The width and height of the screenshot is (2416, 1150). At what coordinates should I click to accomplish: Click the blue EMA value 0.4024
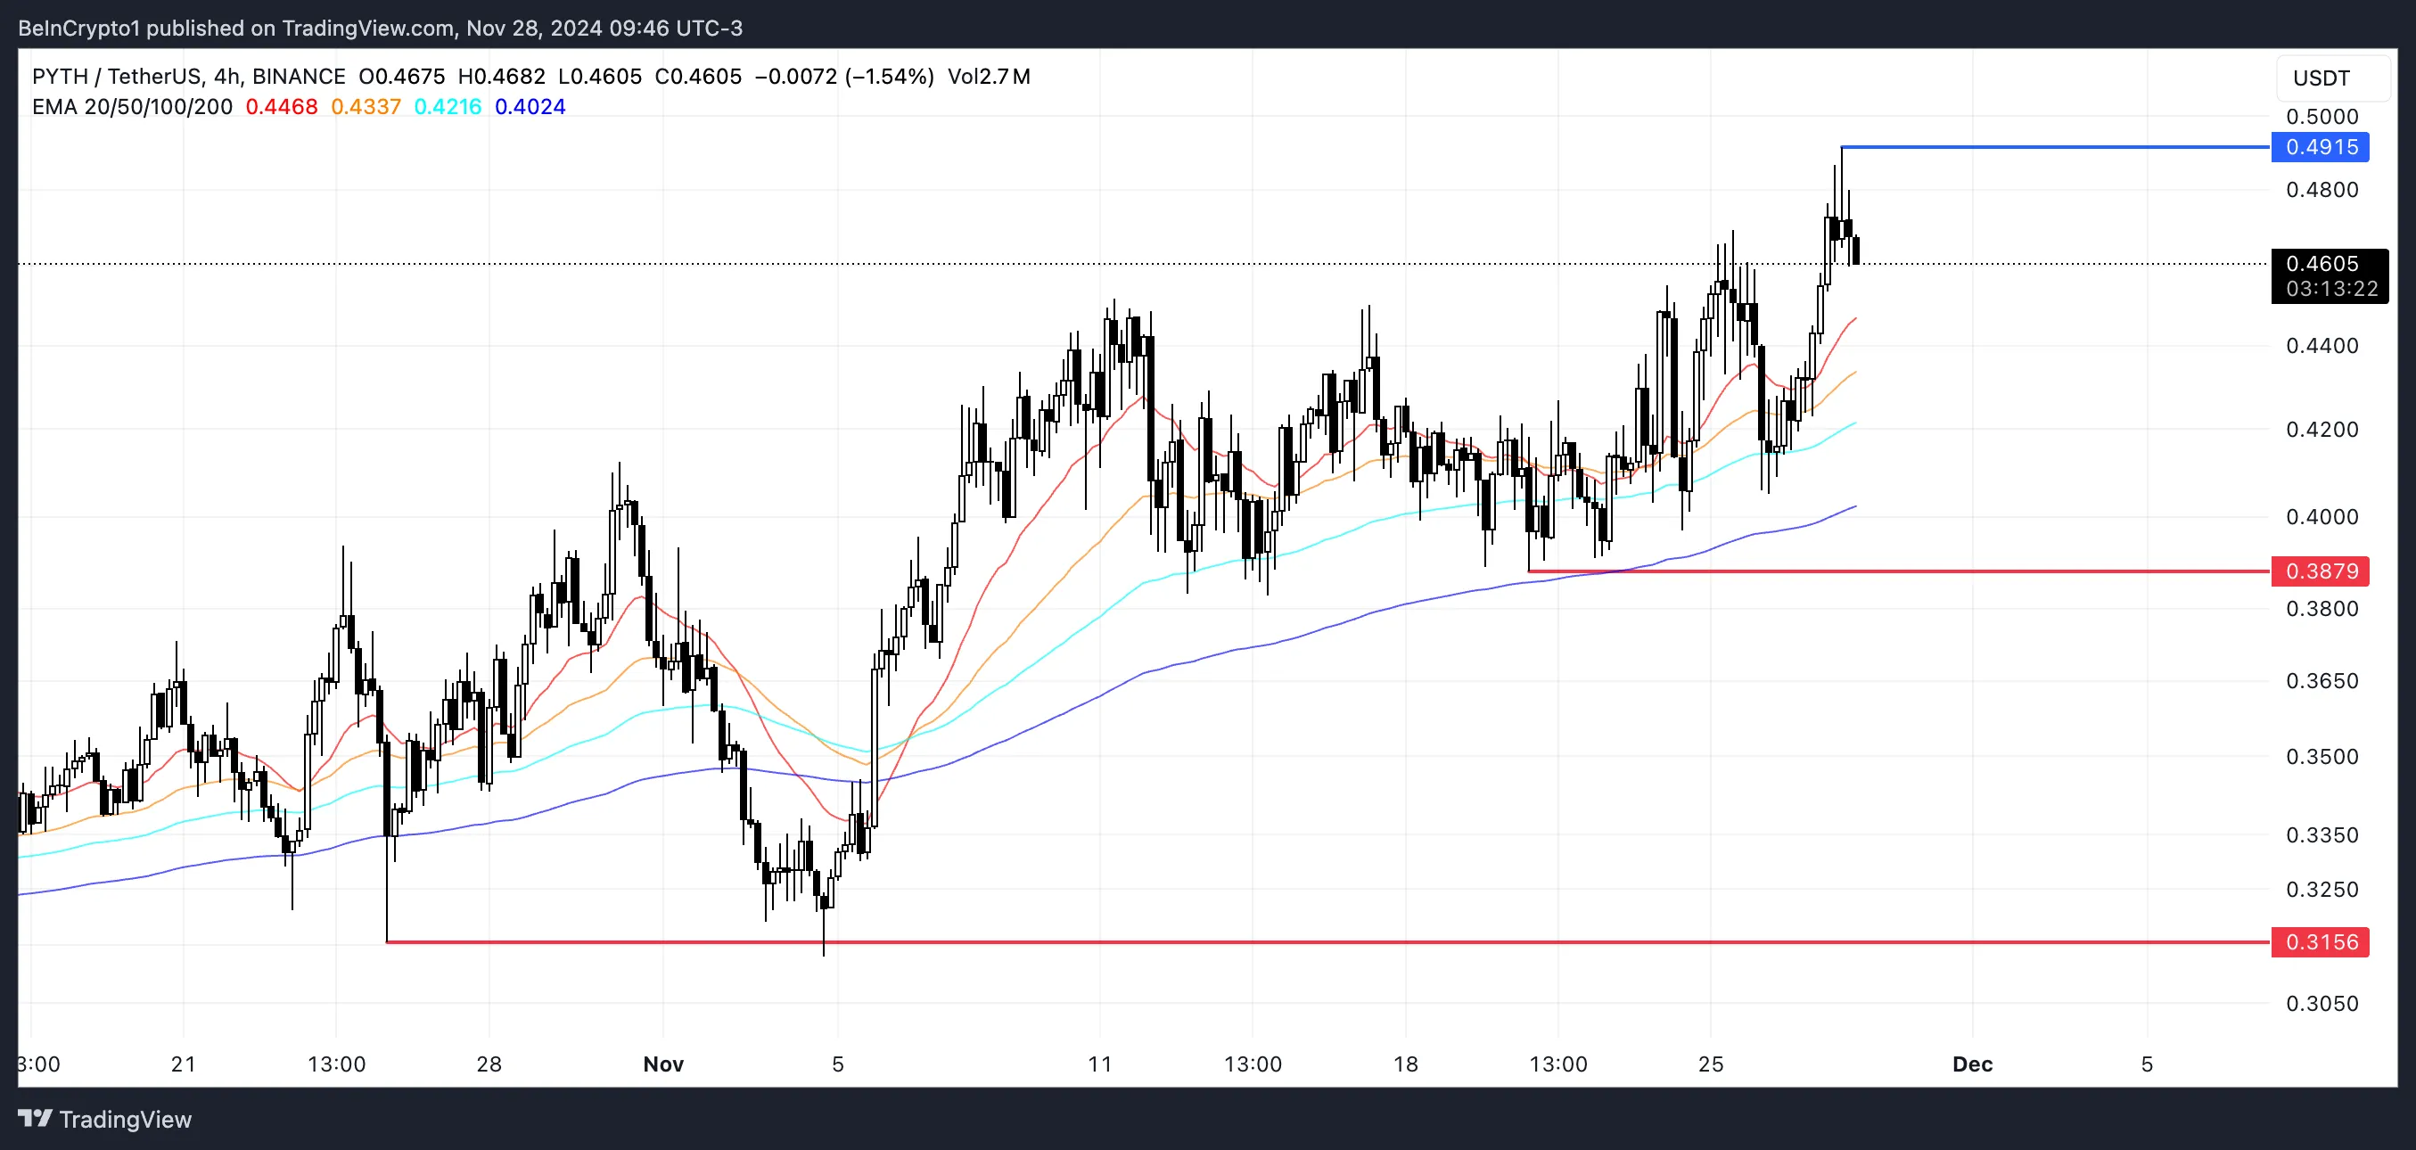(530, 107)
